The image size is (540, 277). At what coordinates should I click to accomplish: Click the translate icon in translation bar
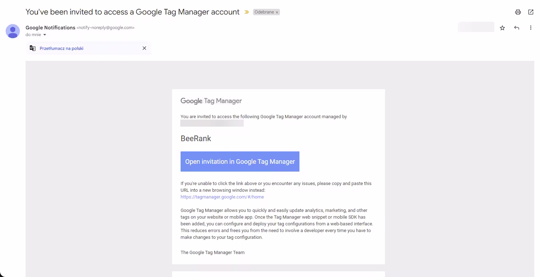coord(33,48)
